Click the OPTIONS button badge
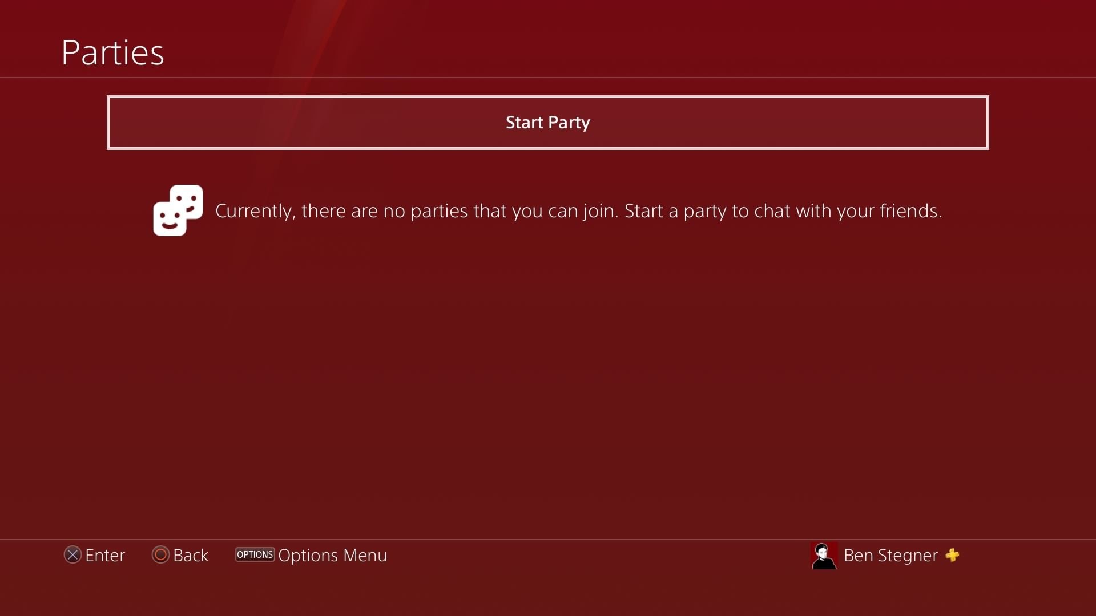This screenshot has height=616, width=1096. [255, 554]
